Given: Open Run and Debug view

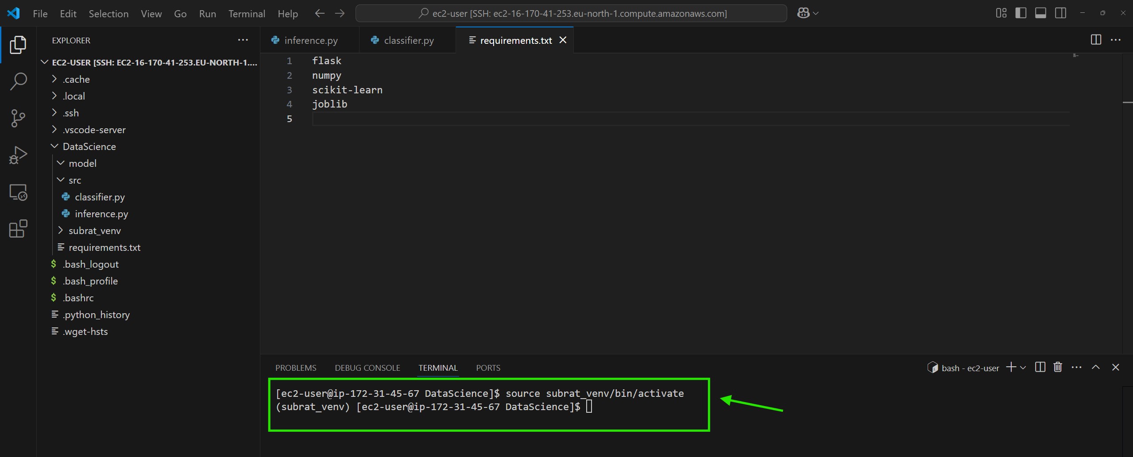Looking at the screenshot, I should pos(18,155).
